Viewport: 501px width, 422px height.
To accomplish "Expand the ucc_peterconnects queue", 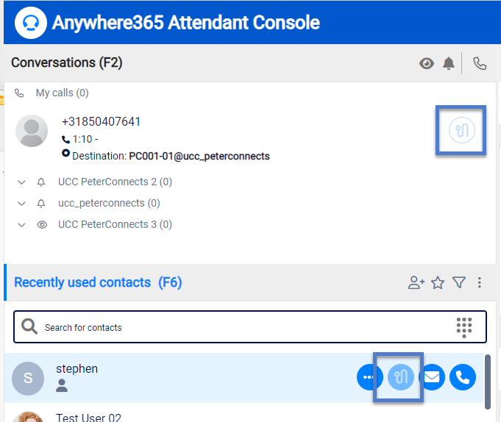I will click(x=21, y=204).
